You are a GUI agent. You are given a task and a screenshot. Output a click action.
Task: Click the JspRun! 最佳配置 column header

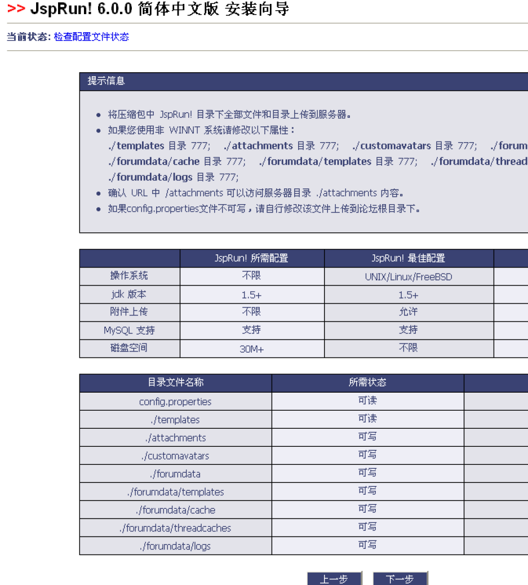[408, 258]
